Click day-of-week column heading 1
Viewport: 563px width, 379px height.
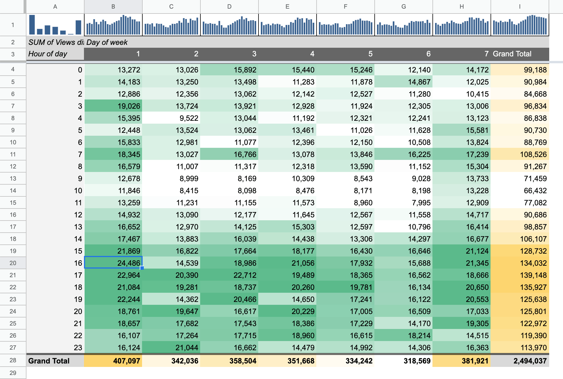click(x=113, y=54)
